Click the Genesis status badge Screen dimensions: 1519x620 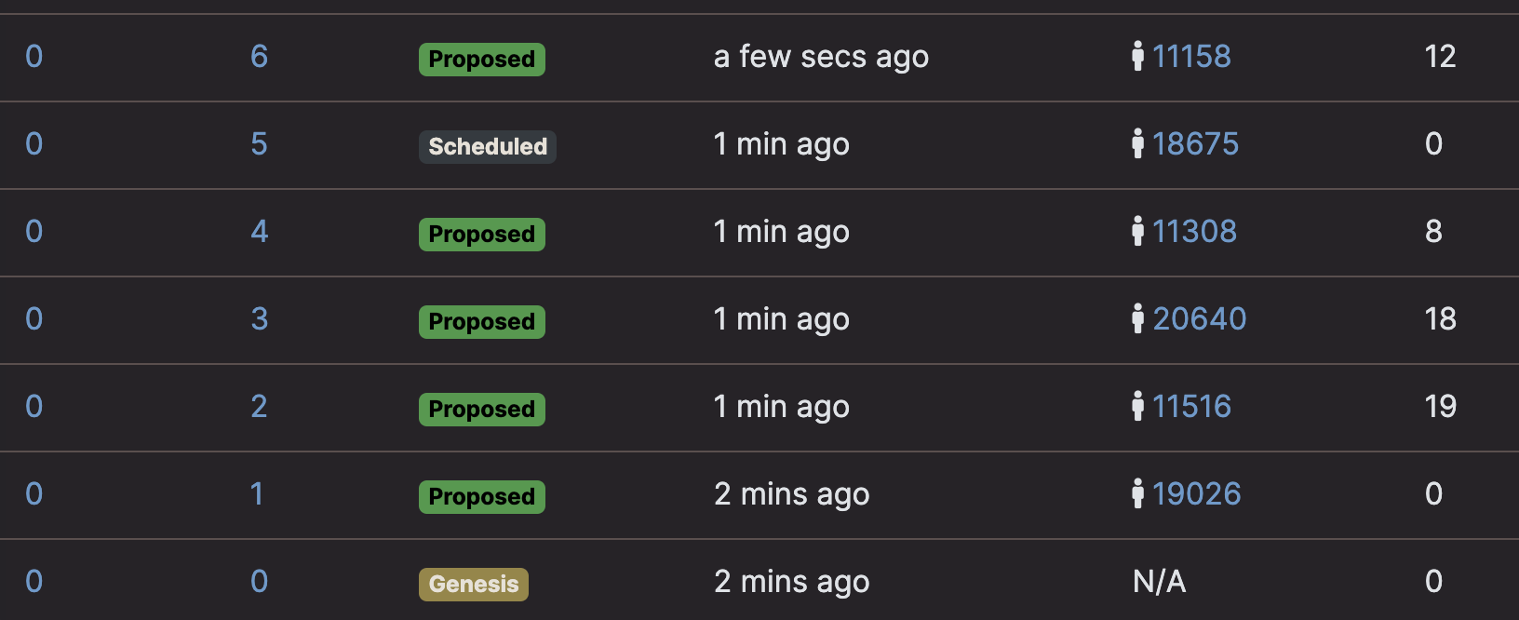[x=474, y=584]
